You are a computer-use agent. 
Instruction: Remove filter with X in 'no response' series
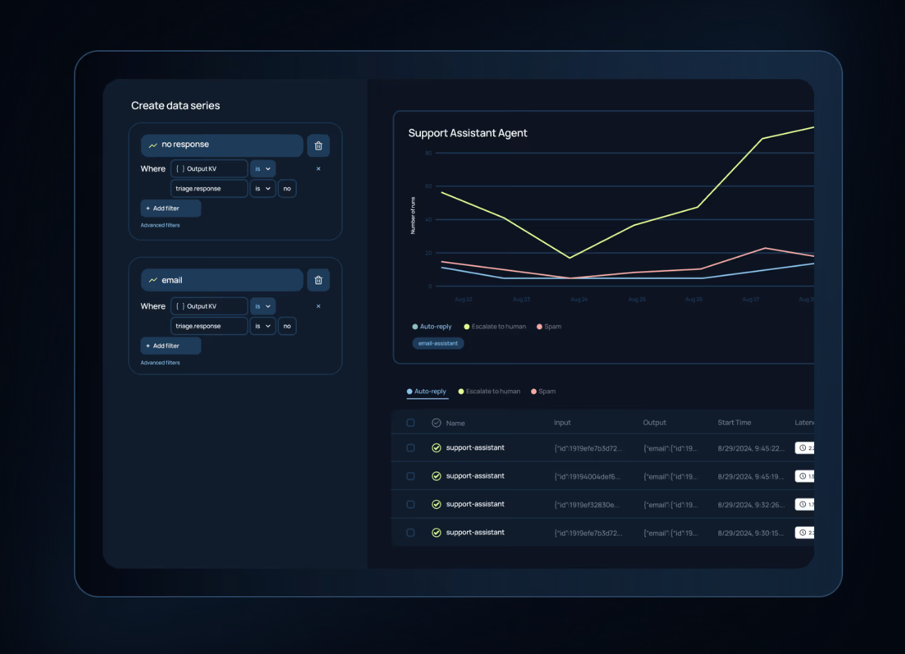pos(318,169)
